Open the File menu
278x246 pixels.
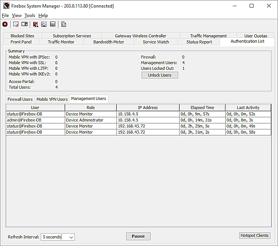point(5,16)
